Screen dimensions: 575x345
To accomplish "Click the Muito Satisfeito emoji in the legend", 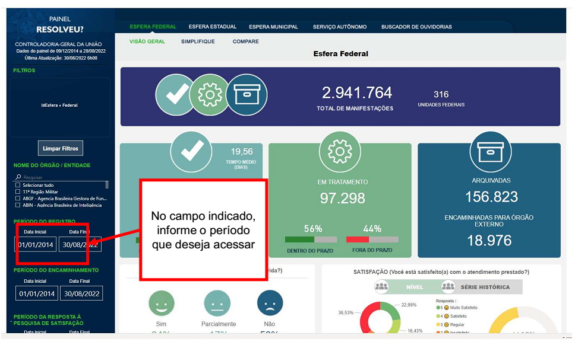I will (x=446, y=308).
